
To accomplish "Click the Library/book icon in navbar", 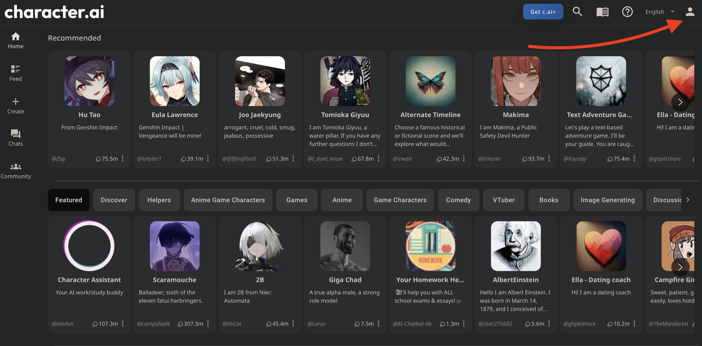I will 603,11.
